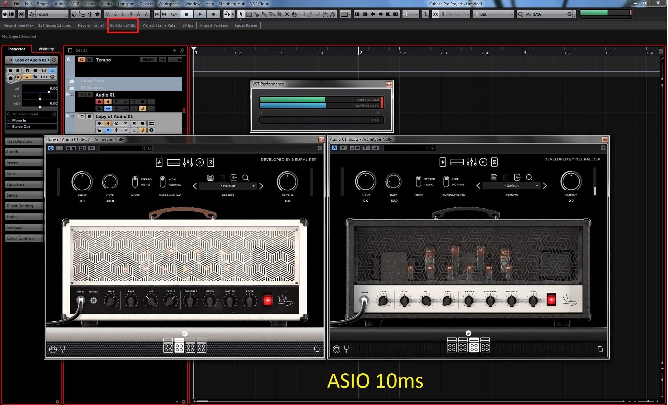668x405 pixels.
Task: Select the Split scissors tool
Action: [x=256, y=14]
